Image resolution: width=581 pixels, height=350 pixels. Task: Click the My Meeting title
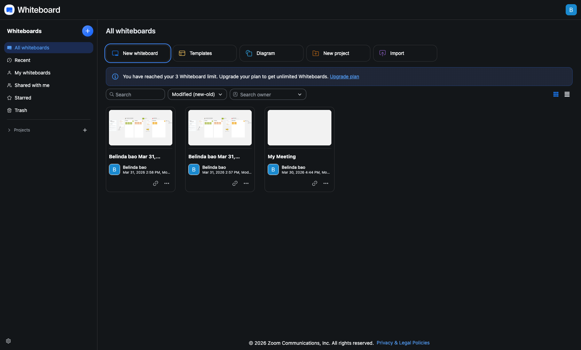click(282, 157)
